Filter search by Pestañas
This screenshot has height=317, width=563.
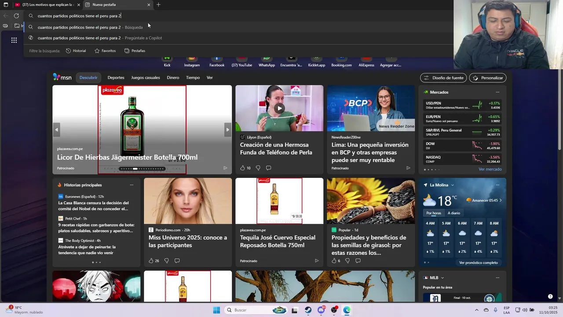[x=135, y=51]
